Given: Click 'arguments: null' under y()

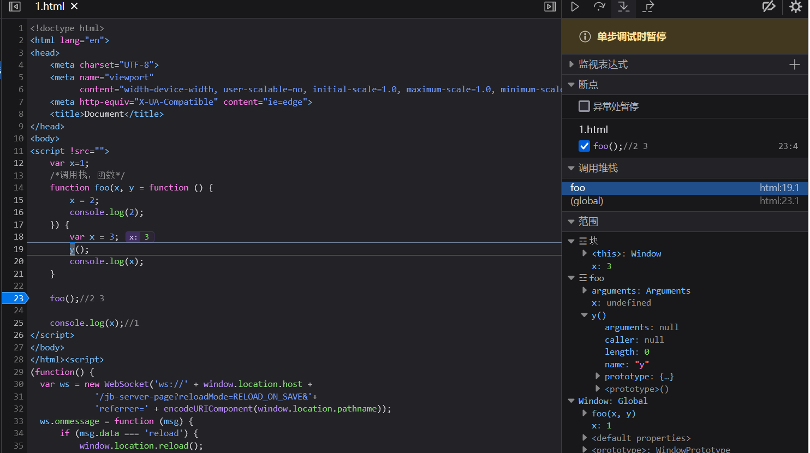Looking at the screenshot, I should coord(642,327).
